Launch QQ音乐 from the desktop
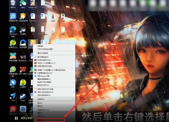This screenshot has height=122, width=169. click(x=23, y=84)
